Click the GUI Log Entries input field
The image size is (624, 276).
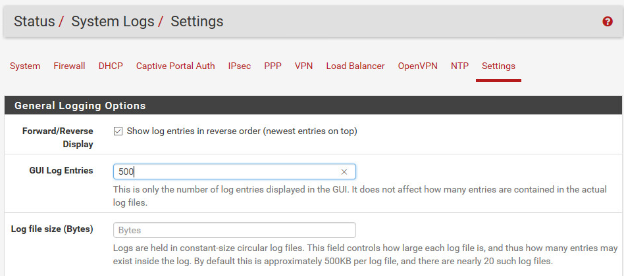click(234, 172)
